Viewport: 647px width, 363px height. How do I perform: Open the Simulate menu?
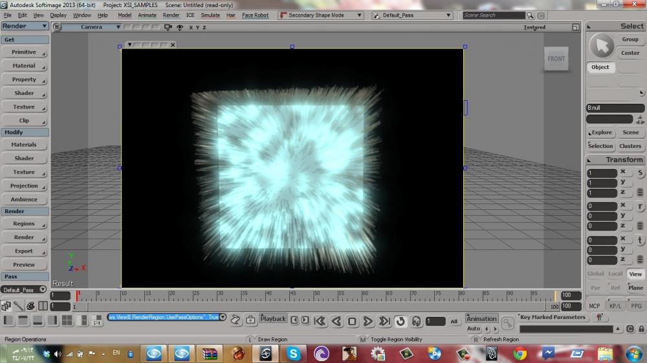tap(210, 15)
